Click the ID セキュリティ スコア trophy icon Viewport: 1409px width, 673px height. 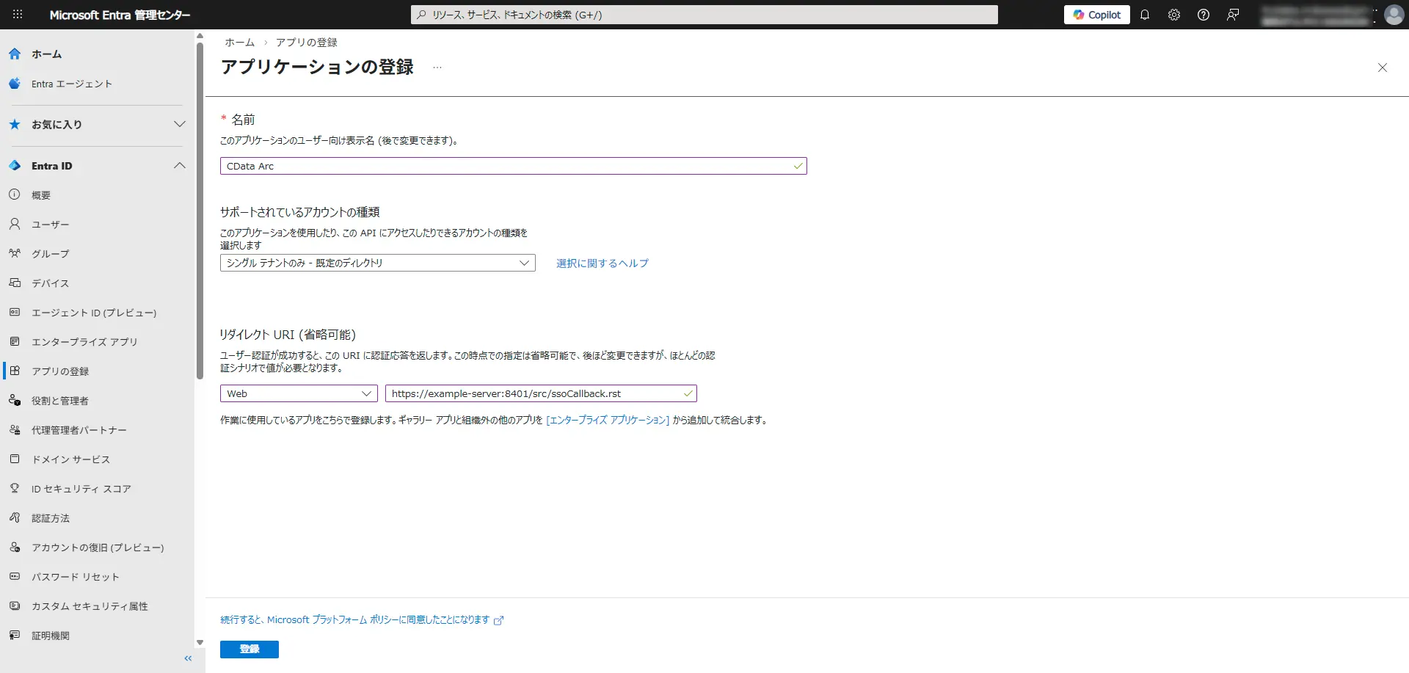tap(15, 489)
